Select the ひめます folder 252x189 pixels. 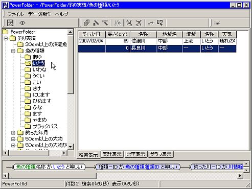tap(42, 101)
